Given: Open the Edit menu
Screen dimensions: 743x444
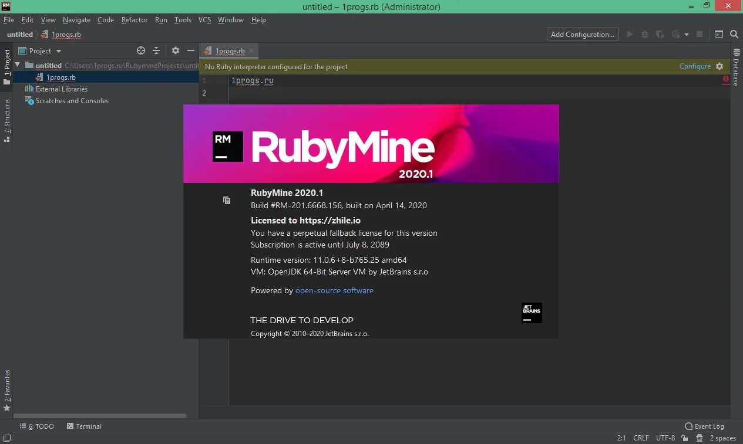Looking at the screenshot, I should (28, 19).
